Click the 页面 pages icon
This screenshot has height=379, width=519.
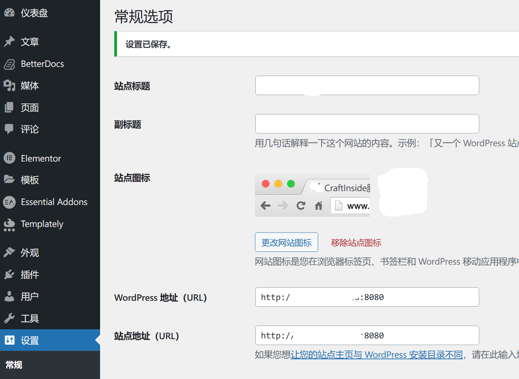point(9,107)
